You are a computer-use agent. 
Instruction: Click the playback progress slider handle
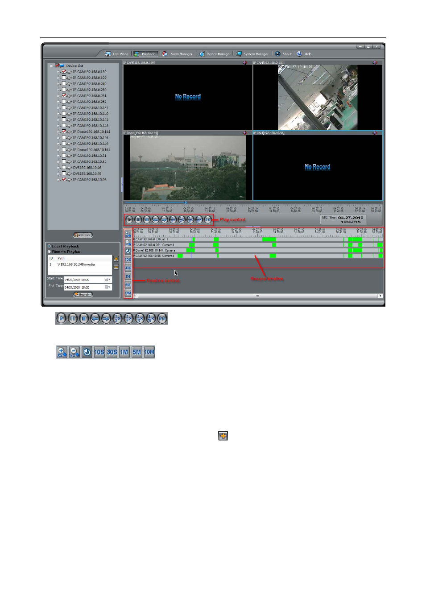point(186,202)
